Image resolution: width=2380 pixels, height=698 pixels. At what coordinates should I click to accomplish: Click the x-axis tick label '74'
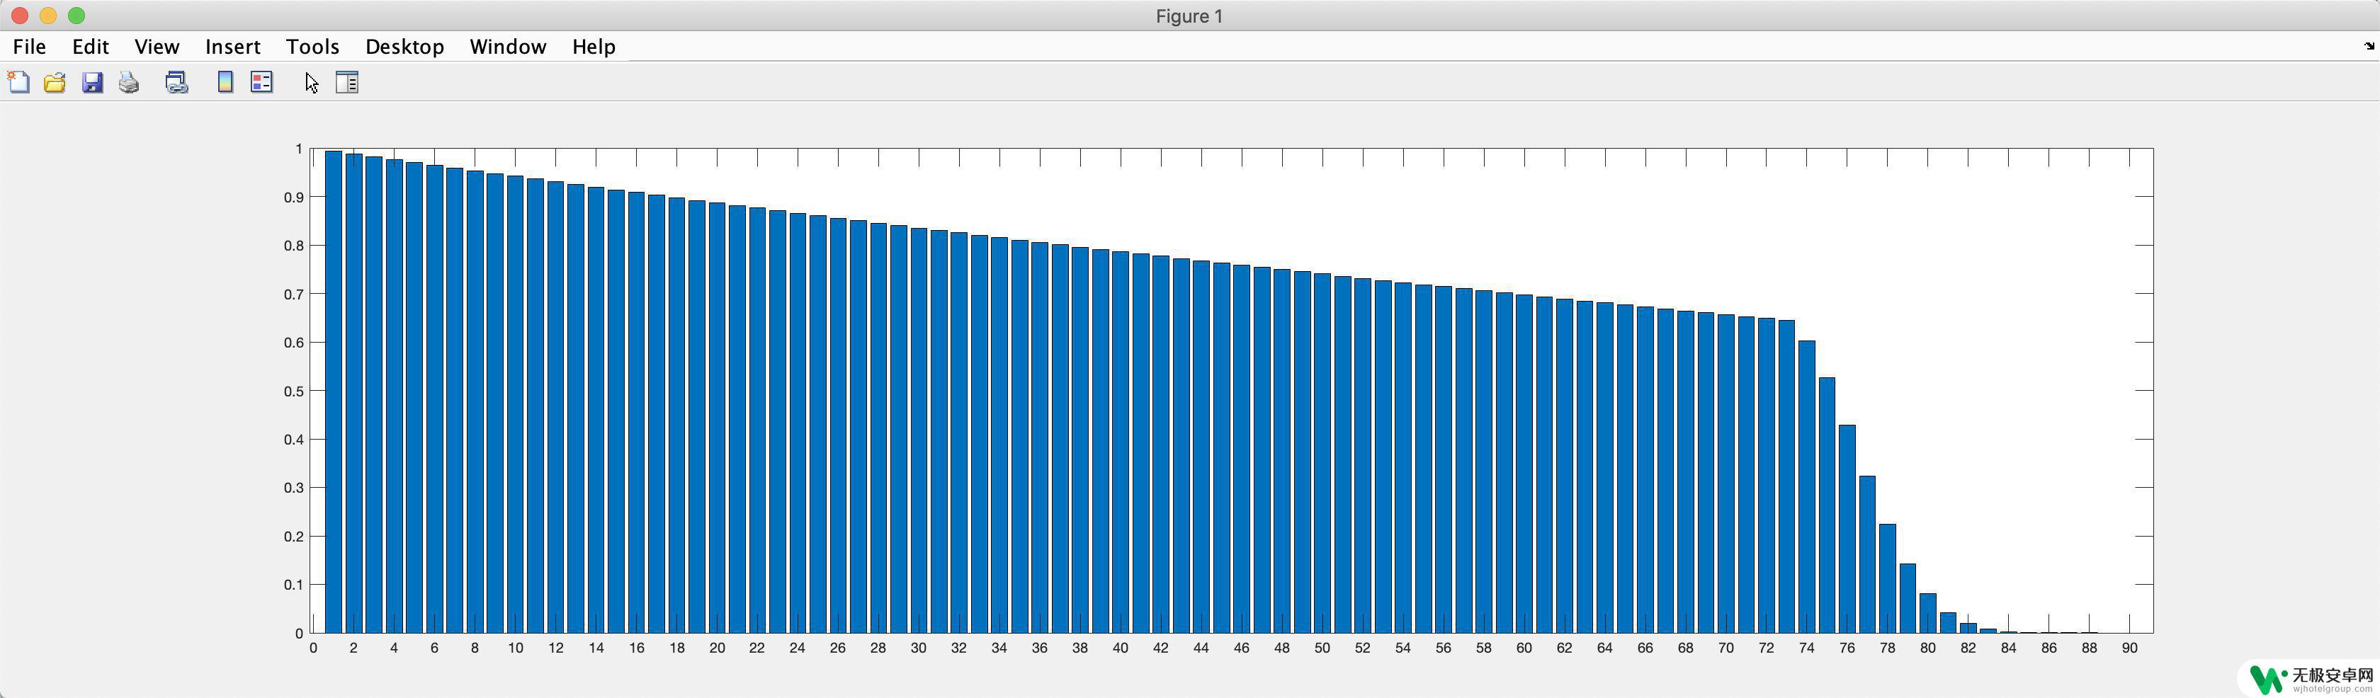tap(1806, 648)
